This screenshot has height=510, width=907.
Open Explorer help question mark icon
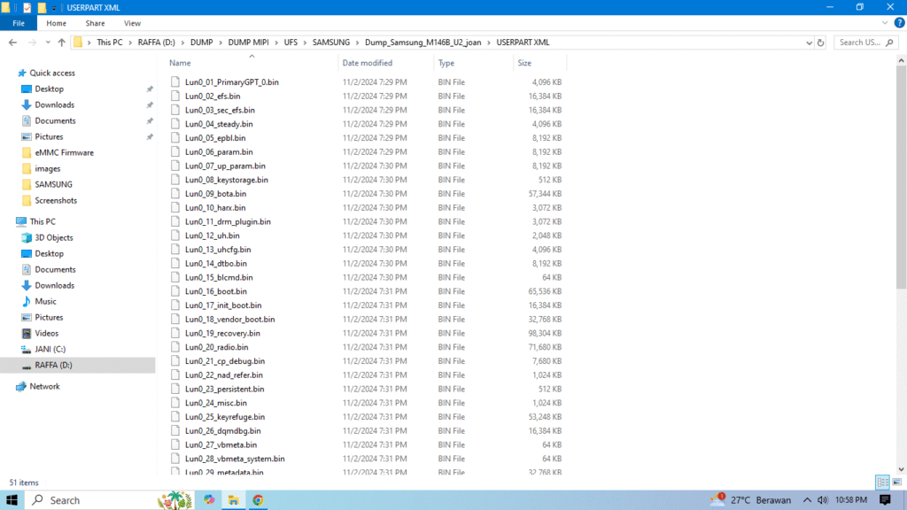pyautogui.click(x=899, y=23)
